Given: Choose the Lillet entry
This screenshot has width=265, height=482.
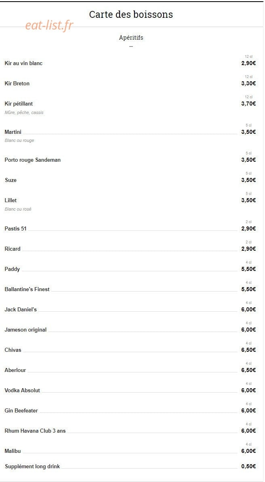Looking at the screenshot, I should click(11, 201).
